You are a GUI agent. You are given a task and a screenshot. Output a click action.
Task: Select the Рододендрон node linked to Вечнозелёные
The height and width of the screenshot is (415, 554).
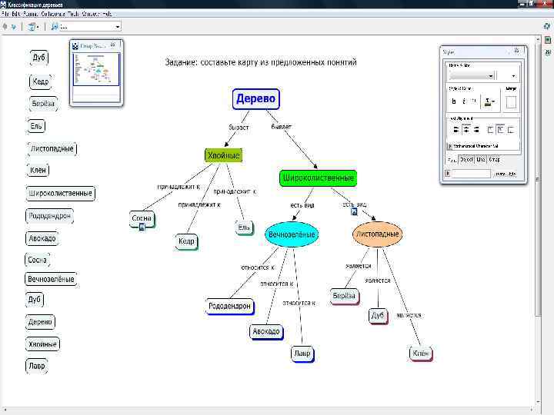(x=229, y=306)
